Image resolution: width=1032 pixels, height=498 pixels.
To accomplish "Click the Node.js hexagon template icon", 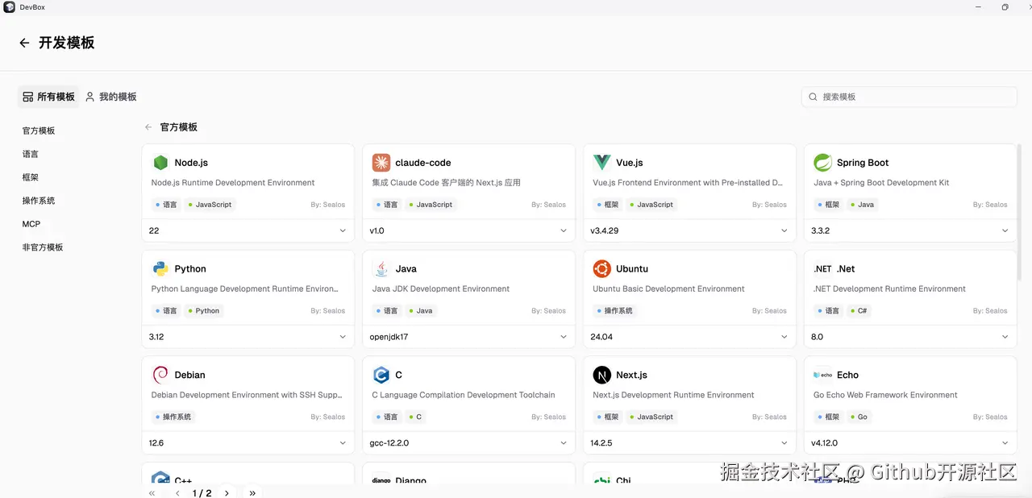I will 160,163.
